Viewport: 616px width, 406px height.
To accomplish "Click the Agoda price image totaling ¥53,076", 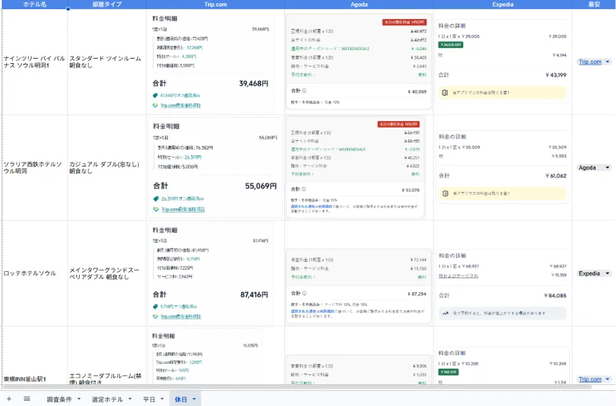I will point(355,167).
